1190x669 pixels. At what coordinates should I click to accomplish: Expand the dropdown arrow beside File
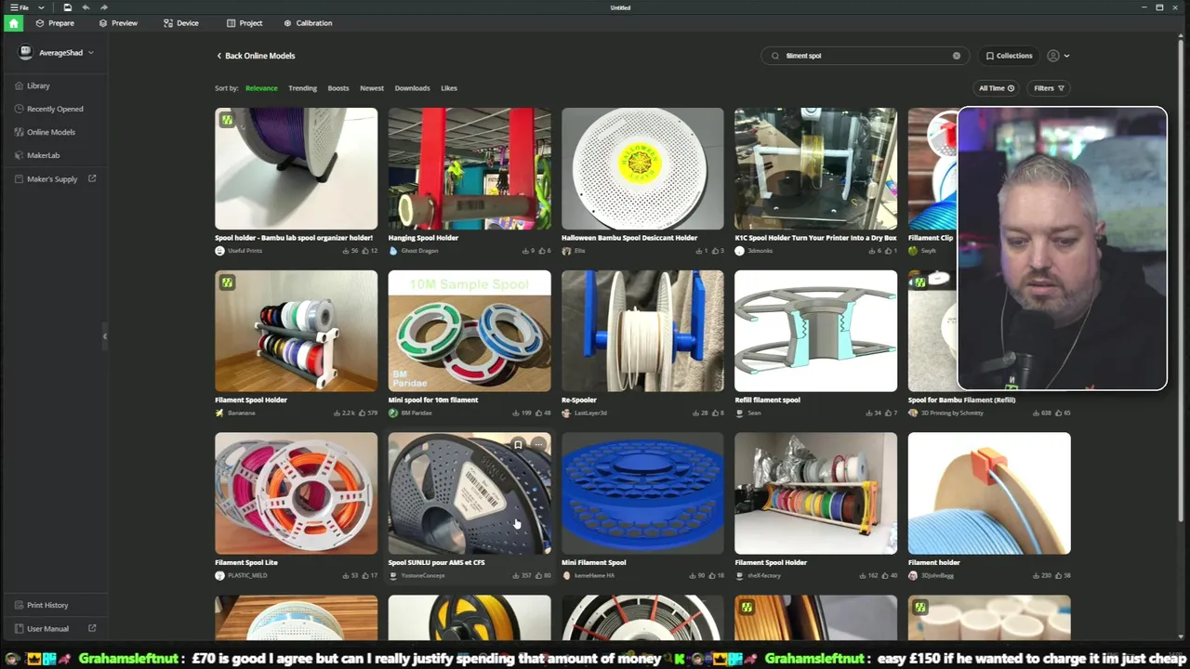[41, 7]
